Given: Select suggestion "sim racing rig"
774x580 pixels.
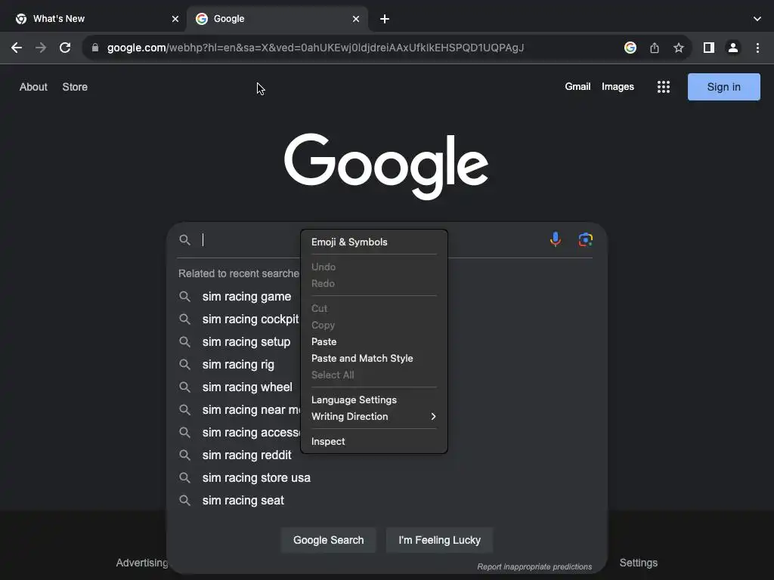Looking at the screenshot, I should click(x=238, y=365).
